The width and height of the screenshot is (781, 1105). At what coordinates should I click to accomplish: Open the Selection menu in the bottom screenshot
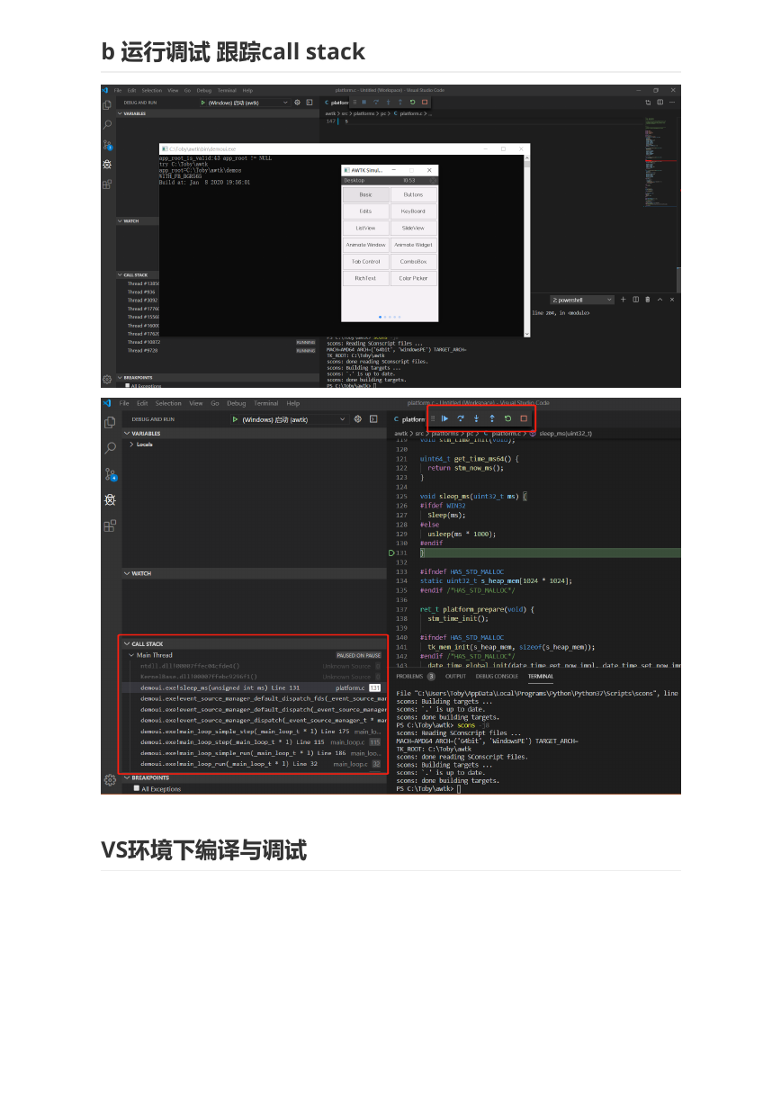168,403
